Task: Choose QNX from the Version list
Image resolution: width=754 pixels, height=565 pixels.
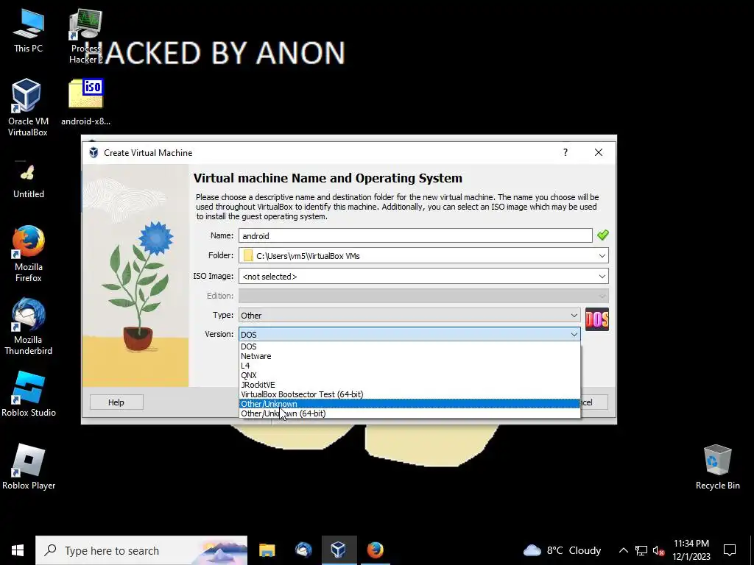Action: coord(409,375)
